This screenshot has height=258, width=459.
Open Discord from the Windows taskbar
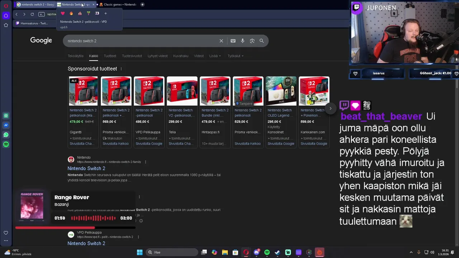click(x=256, y=252)
